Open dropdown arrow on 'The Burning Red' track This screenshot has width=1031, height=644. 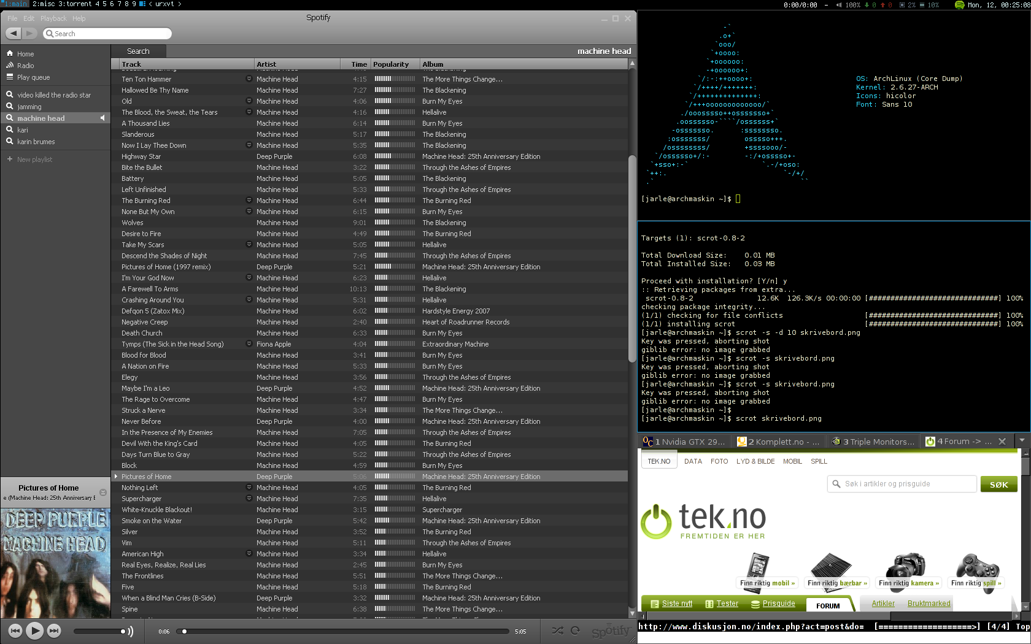[x=249, y=200]
